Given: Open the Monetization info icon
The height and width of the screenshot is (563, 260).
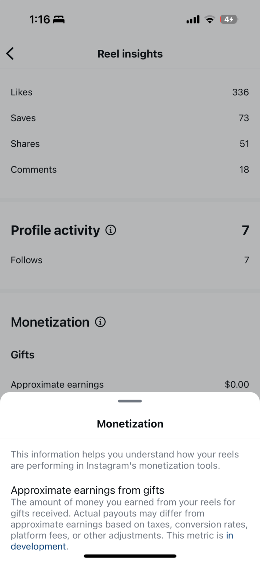Looking at the screenshot, I should pyautogui.click(x=100, y=322).
